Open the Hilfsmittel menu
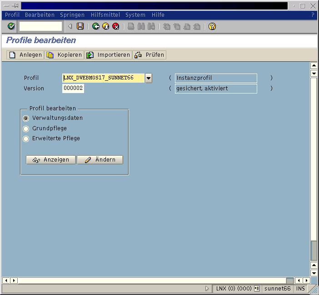 point(105,15)
